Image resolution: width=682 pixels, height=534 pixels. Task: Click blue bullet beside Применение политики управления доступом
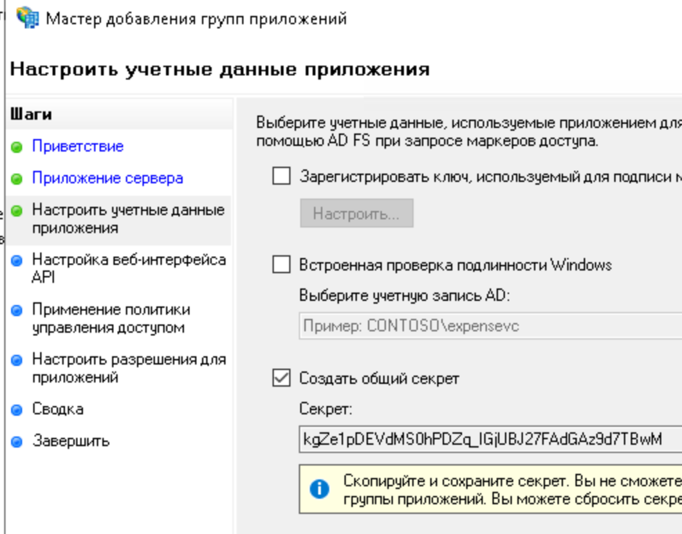coord(17,311)
